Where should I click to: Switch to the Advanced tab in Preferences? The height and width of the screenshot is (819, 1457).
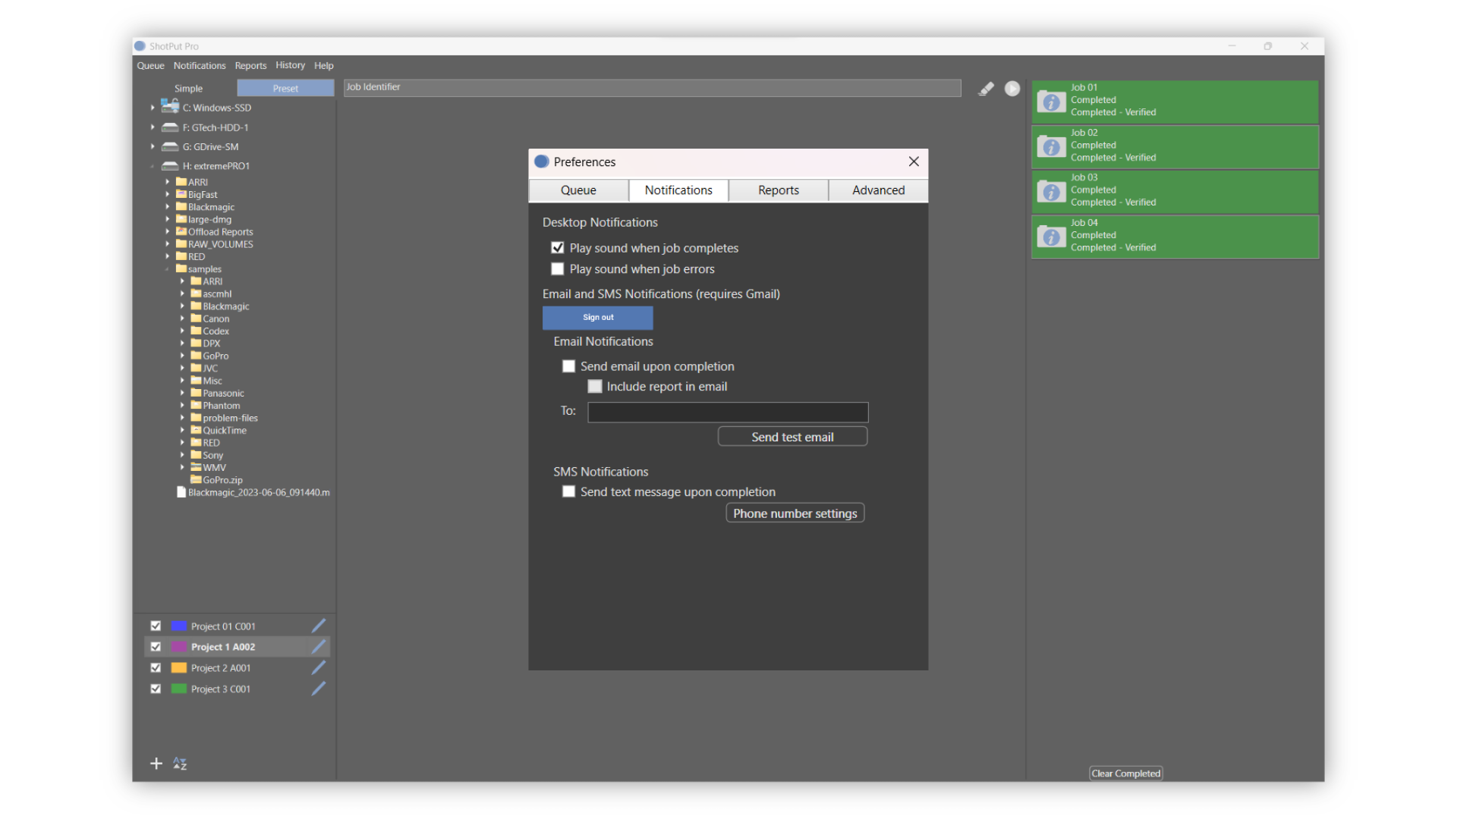pos(877,190)
